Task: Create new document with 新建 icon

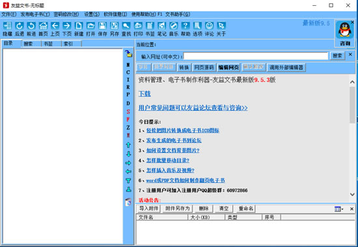Action: click(x=79, y=26)
